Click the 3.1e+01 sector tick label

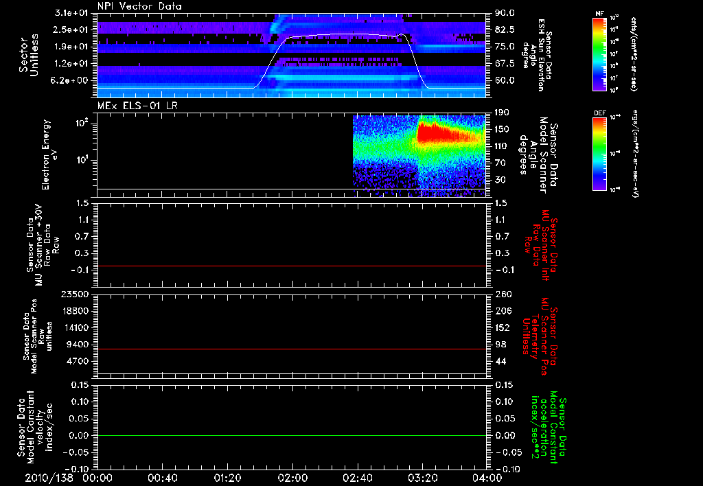coord(71,13)
